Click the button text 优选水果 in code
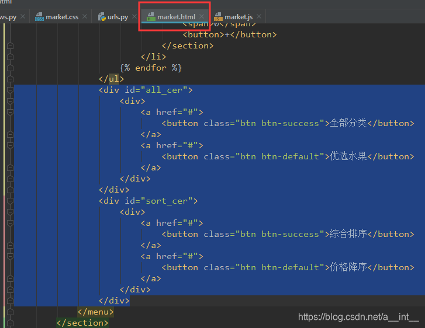Screen dimensions: 425x328 pos(348,156)
